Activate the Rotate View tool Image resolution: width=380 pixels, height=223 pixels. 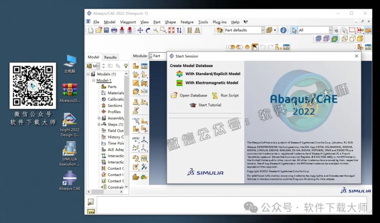(148, 30)
